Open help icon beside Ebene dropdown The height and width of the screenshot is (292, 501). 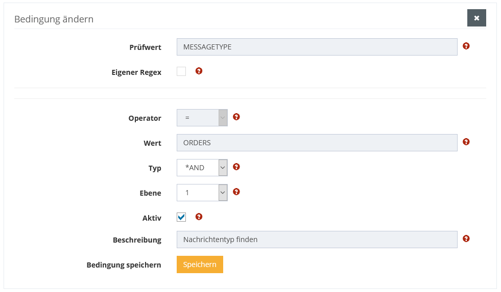[236, 192]
